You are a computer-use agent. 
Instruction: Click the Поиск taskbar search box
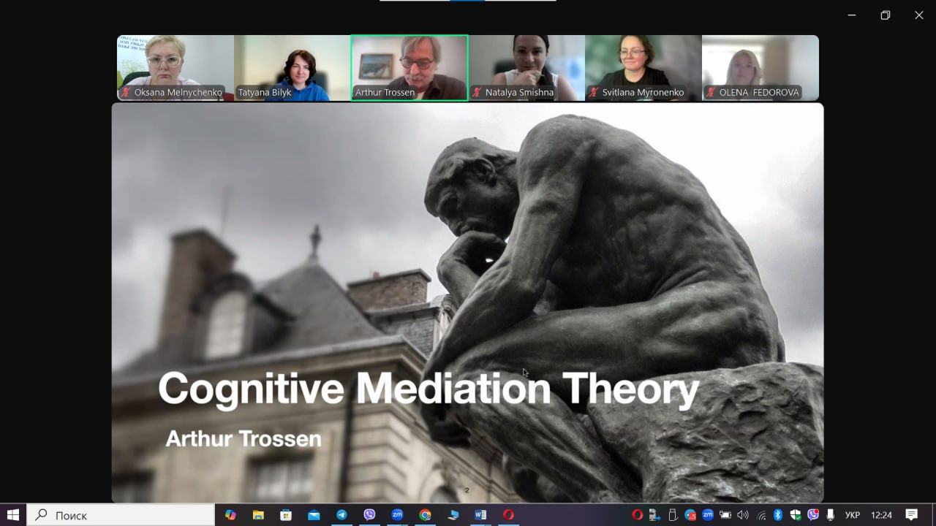pos(121,515)
